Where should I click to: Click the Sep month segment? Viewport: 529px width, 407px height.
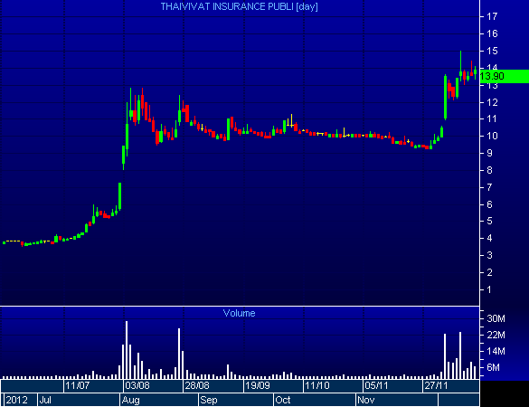[x=236, y=400]
